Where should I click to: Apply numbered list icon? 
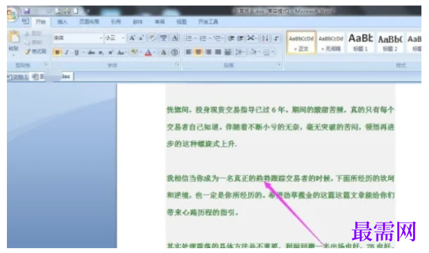click(x=202, y=38)
